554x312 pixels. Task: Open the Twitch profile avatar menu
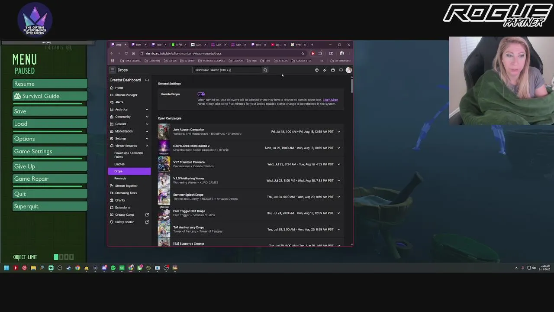click(349, 70)
